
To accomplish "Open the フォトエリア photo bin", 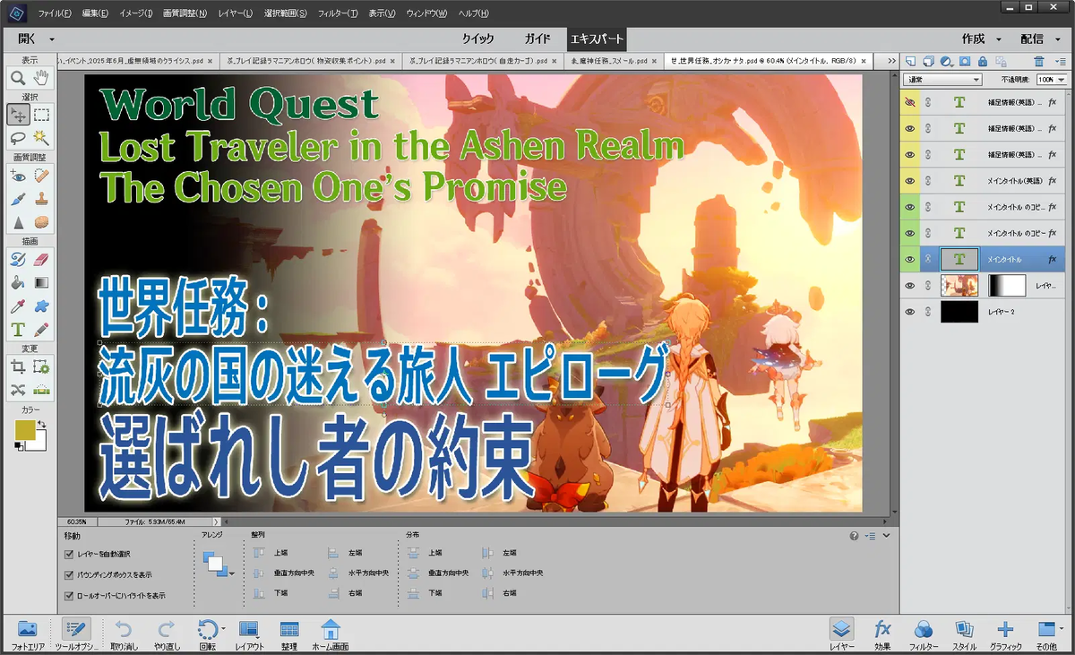I will pyautogui.click(x=27, y=634).
